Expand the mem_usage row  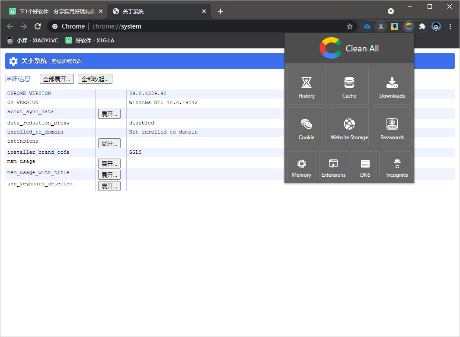(x=109, y=163)
